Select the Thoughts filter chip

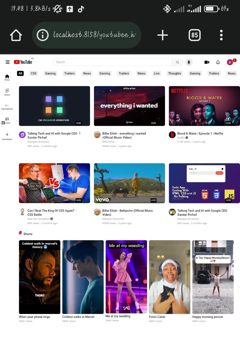175,73
